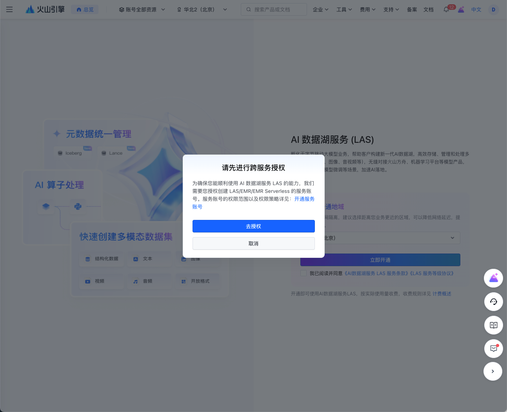This screenshot has width=507, height=412.
Task: Open the 支持 menu
Action: point(391,9)
